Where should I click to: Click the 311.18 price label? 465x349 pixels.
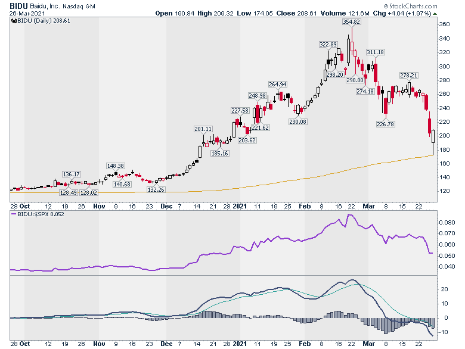[x=375, y=52]
